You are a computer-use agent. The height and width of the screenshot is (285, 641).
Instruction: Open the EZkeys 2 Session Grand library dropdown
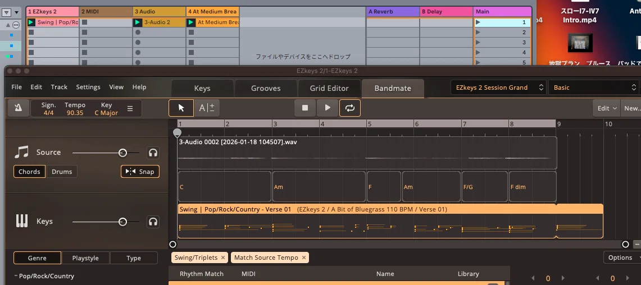coord(499,88)
